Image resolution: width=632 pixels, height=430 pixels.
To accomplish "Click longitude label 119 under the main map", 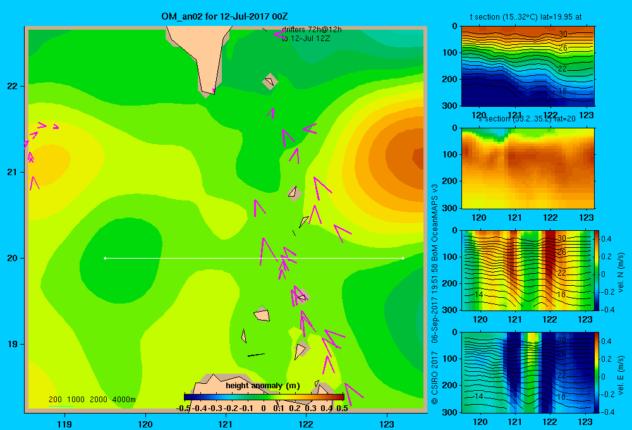I will [65, 424].
